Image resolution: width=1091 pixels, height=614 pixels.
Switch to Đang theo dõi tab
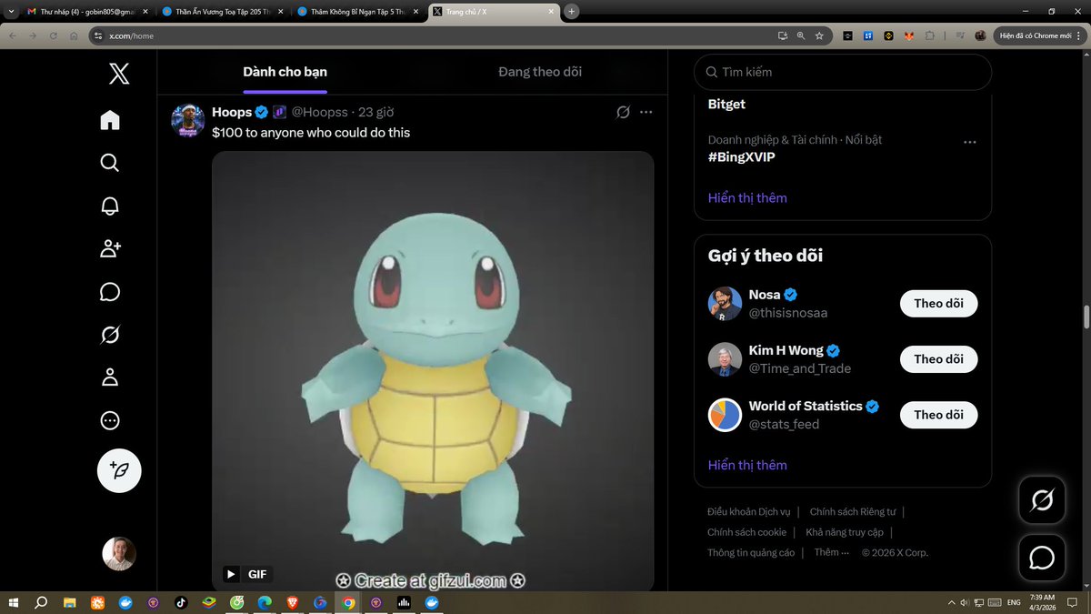point(540,72)
